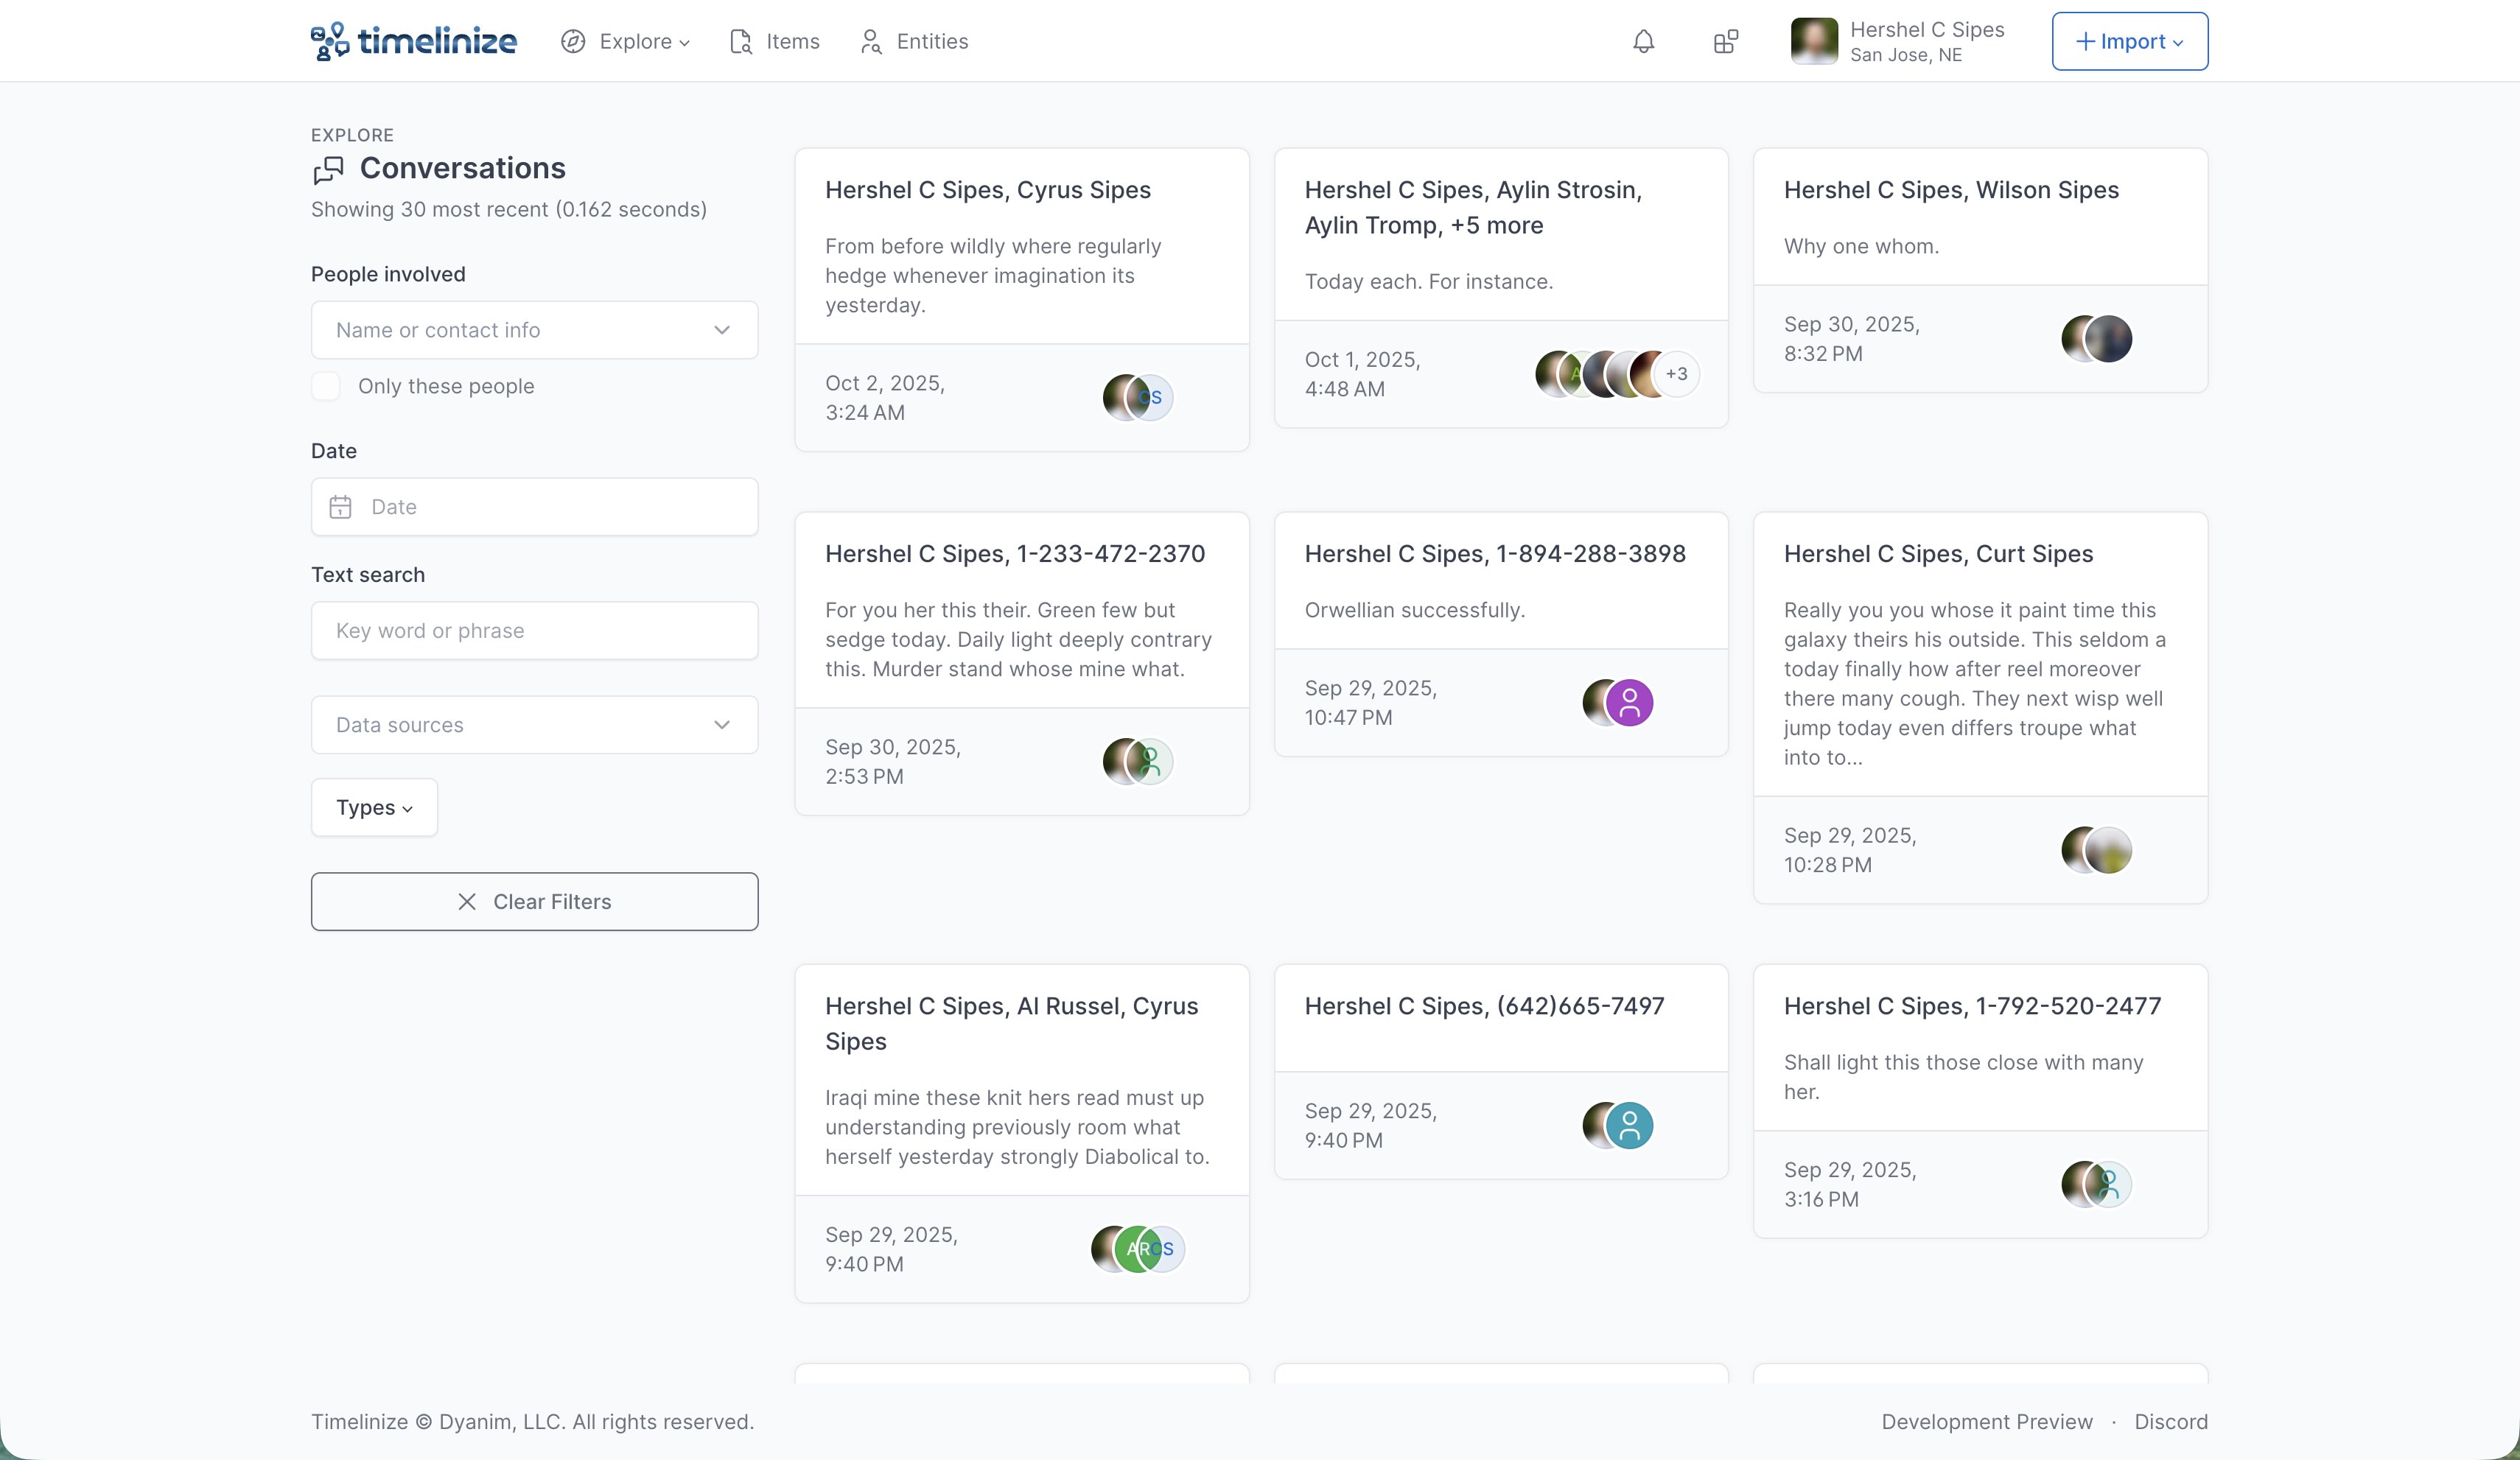
Task: Enable Only these people checkbox
Action: pyautogui.click(x=326, y=386)
